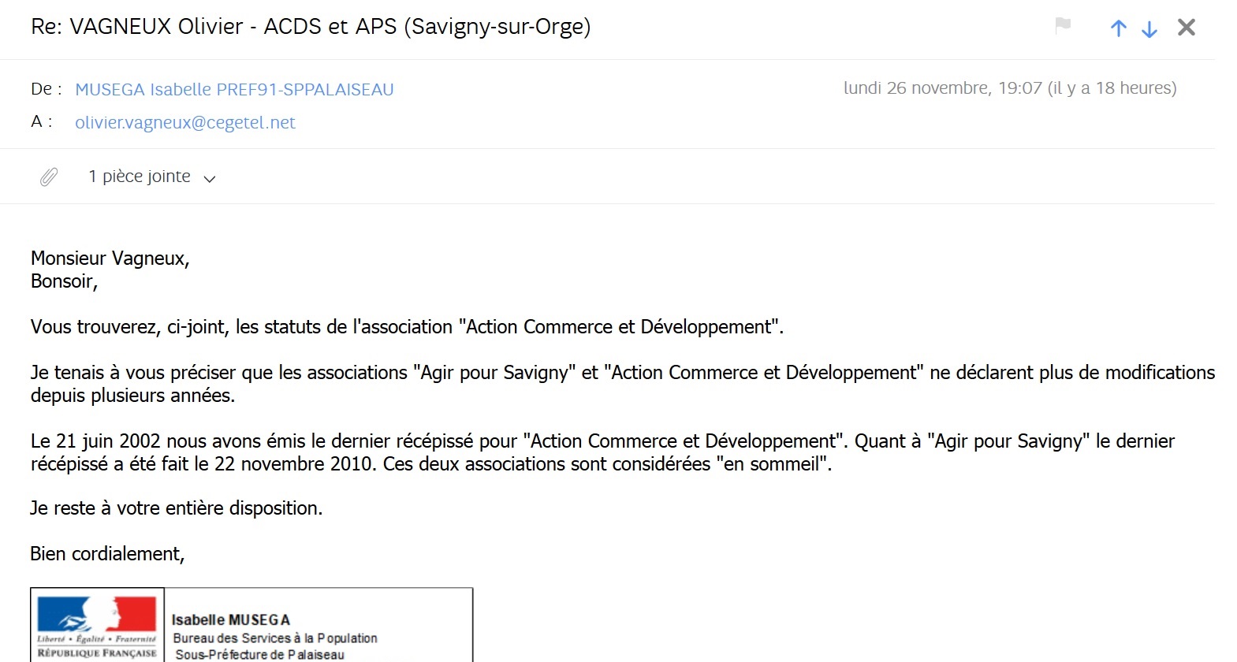The height and width of the screenshot is (662, 1237).
Task: Close the email with the X icon
Action: point(1186,28)
